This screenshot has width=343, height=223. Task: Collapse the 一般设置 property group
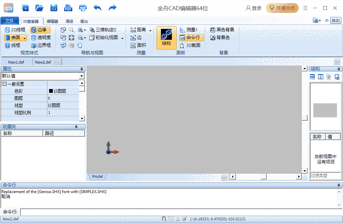tap(4, 84)
